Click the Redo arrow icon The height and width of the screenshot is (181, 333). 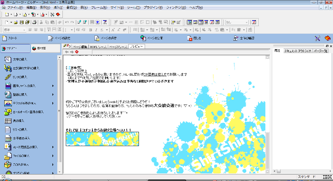(72, 22)
